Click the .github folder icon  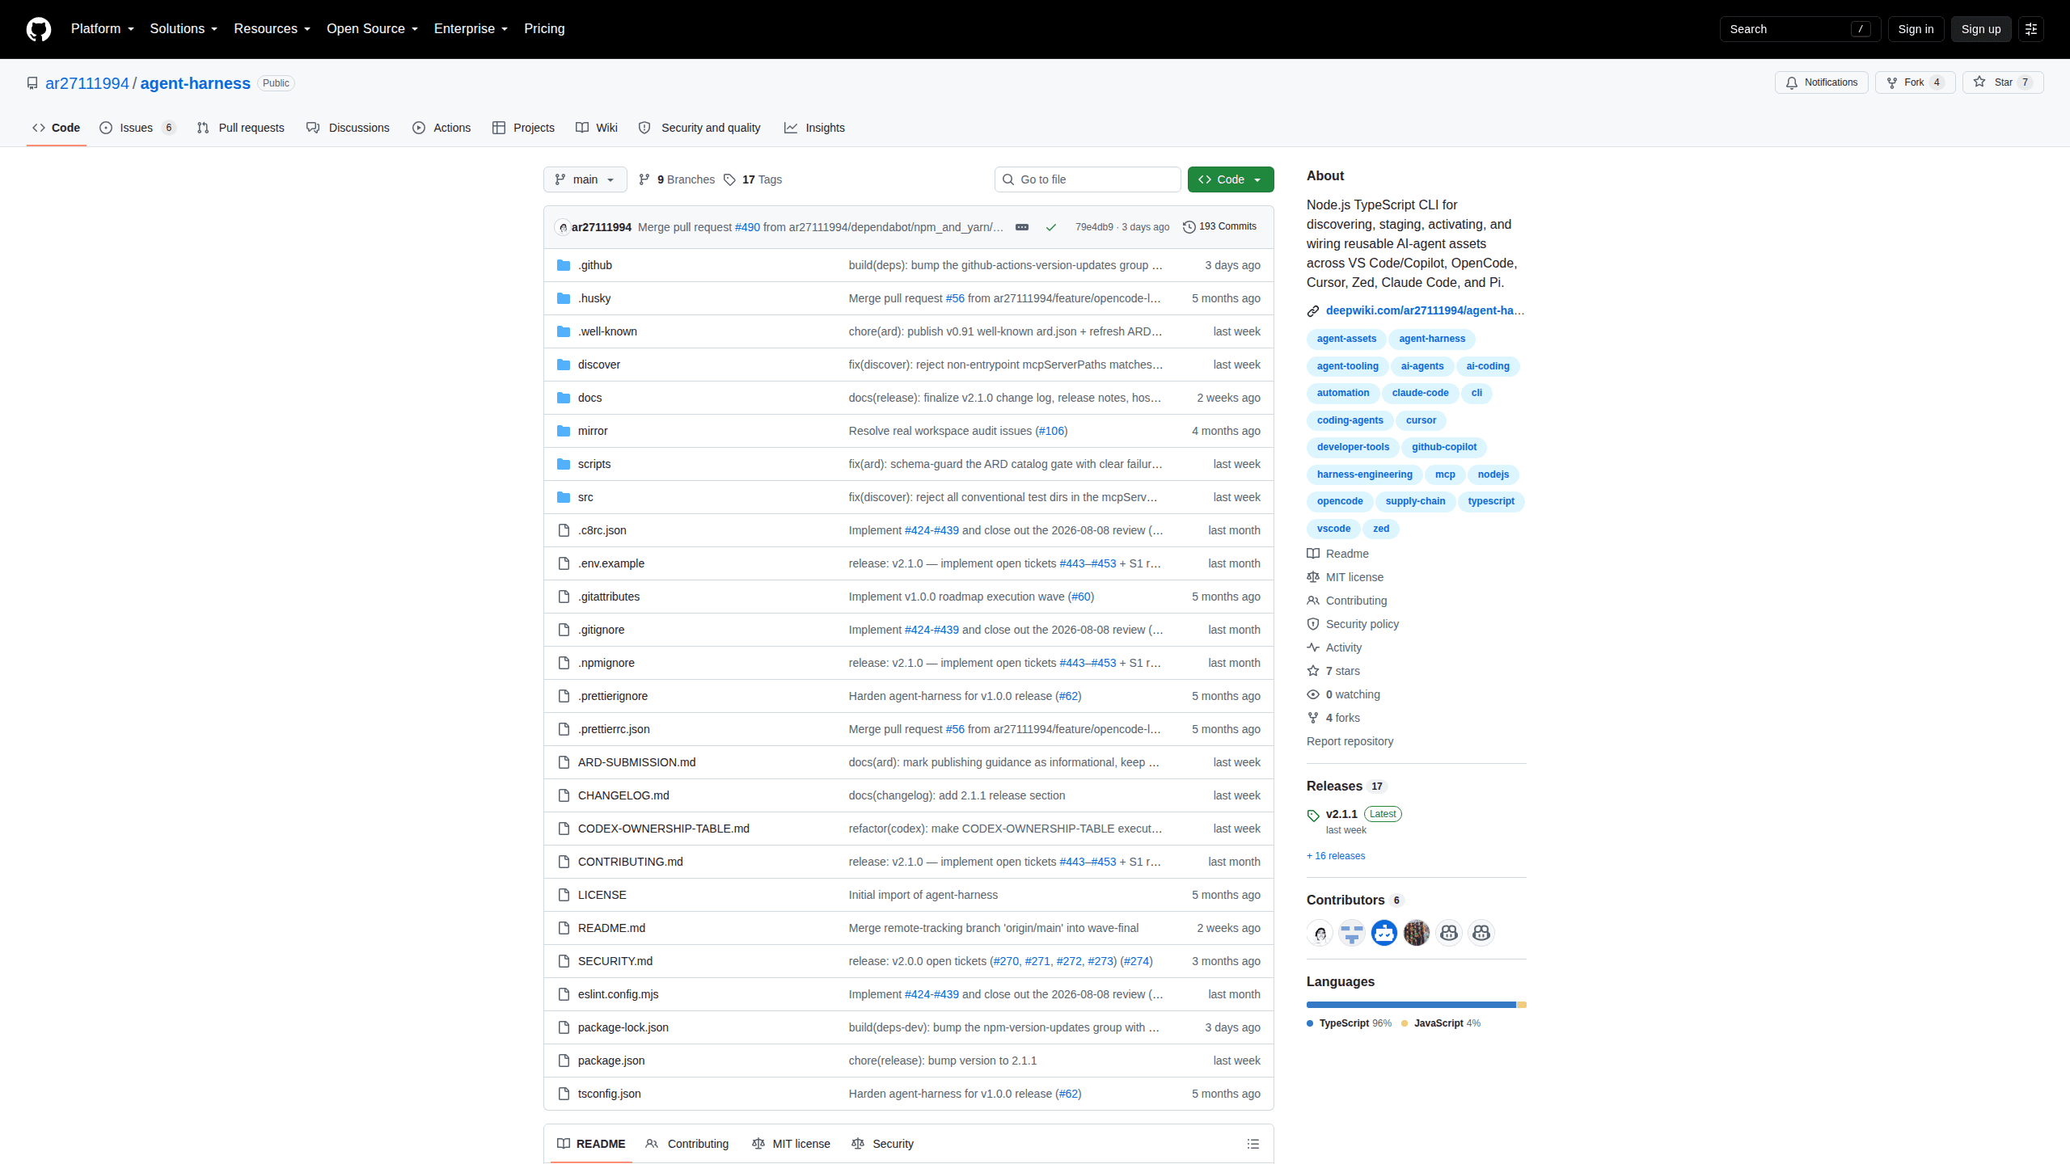[564, 265]
